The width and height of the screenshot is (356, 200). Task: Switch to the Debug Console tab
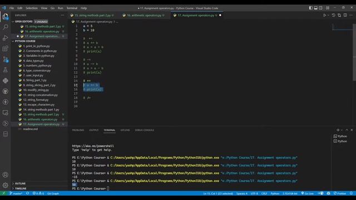(x=145, y=130)
